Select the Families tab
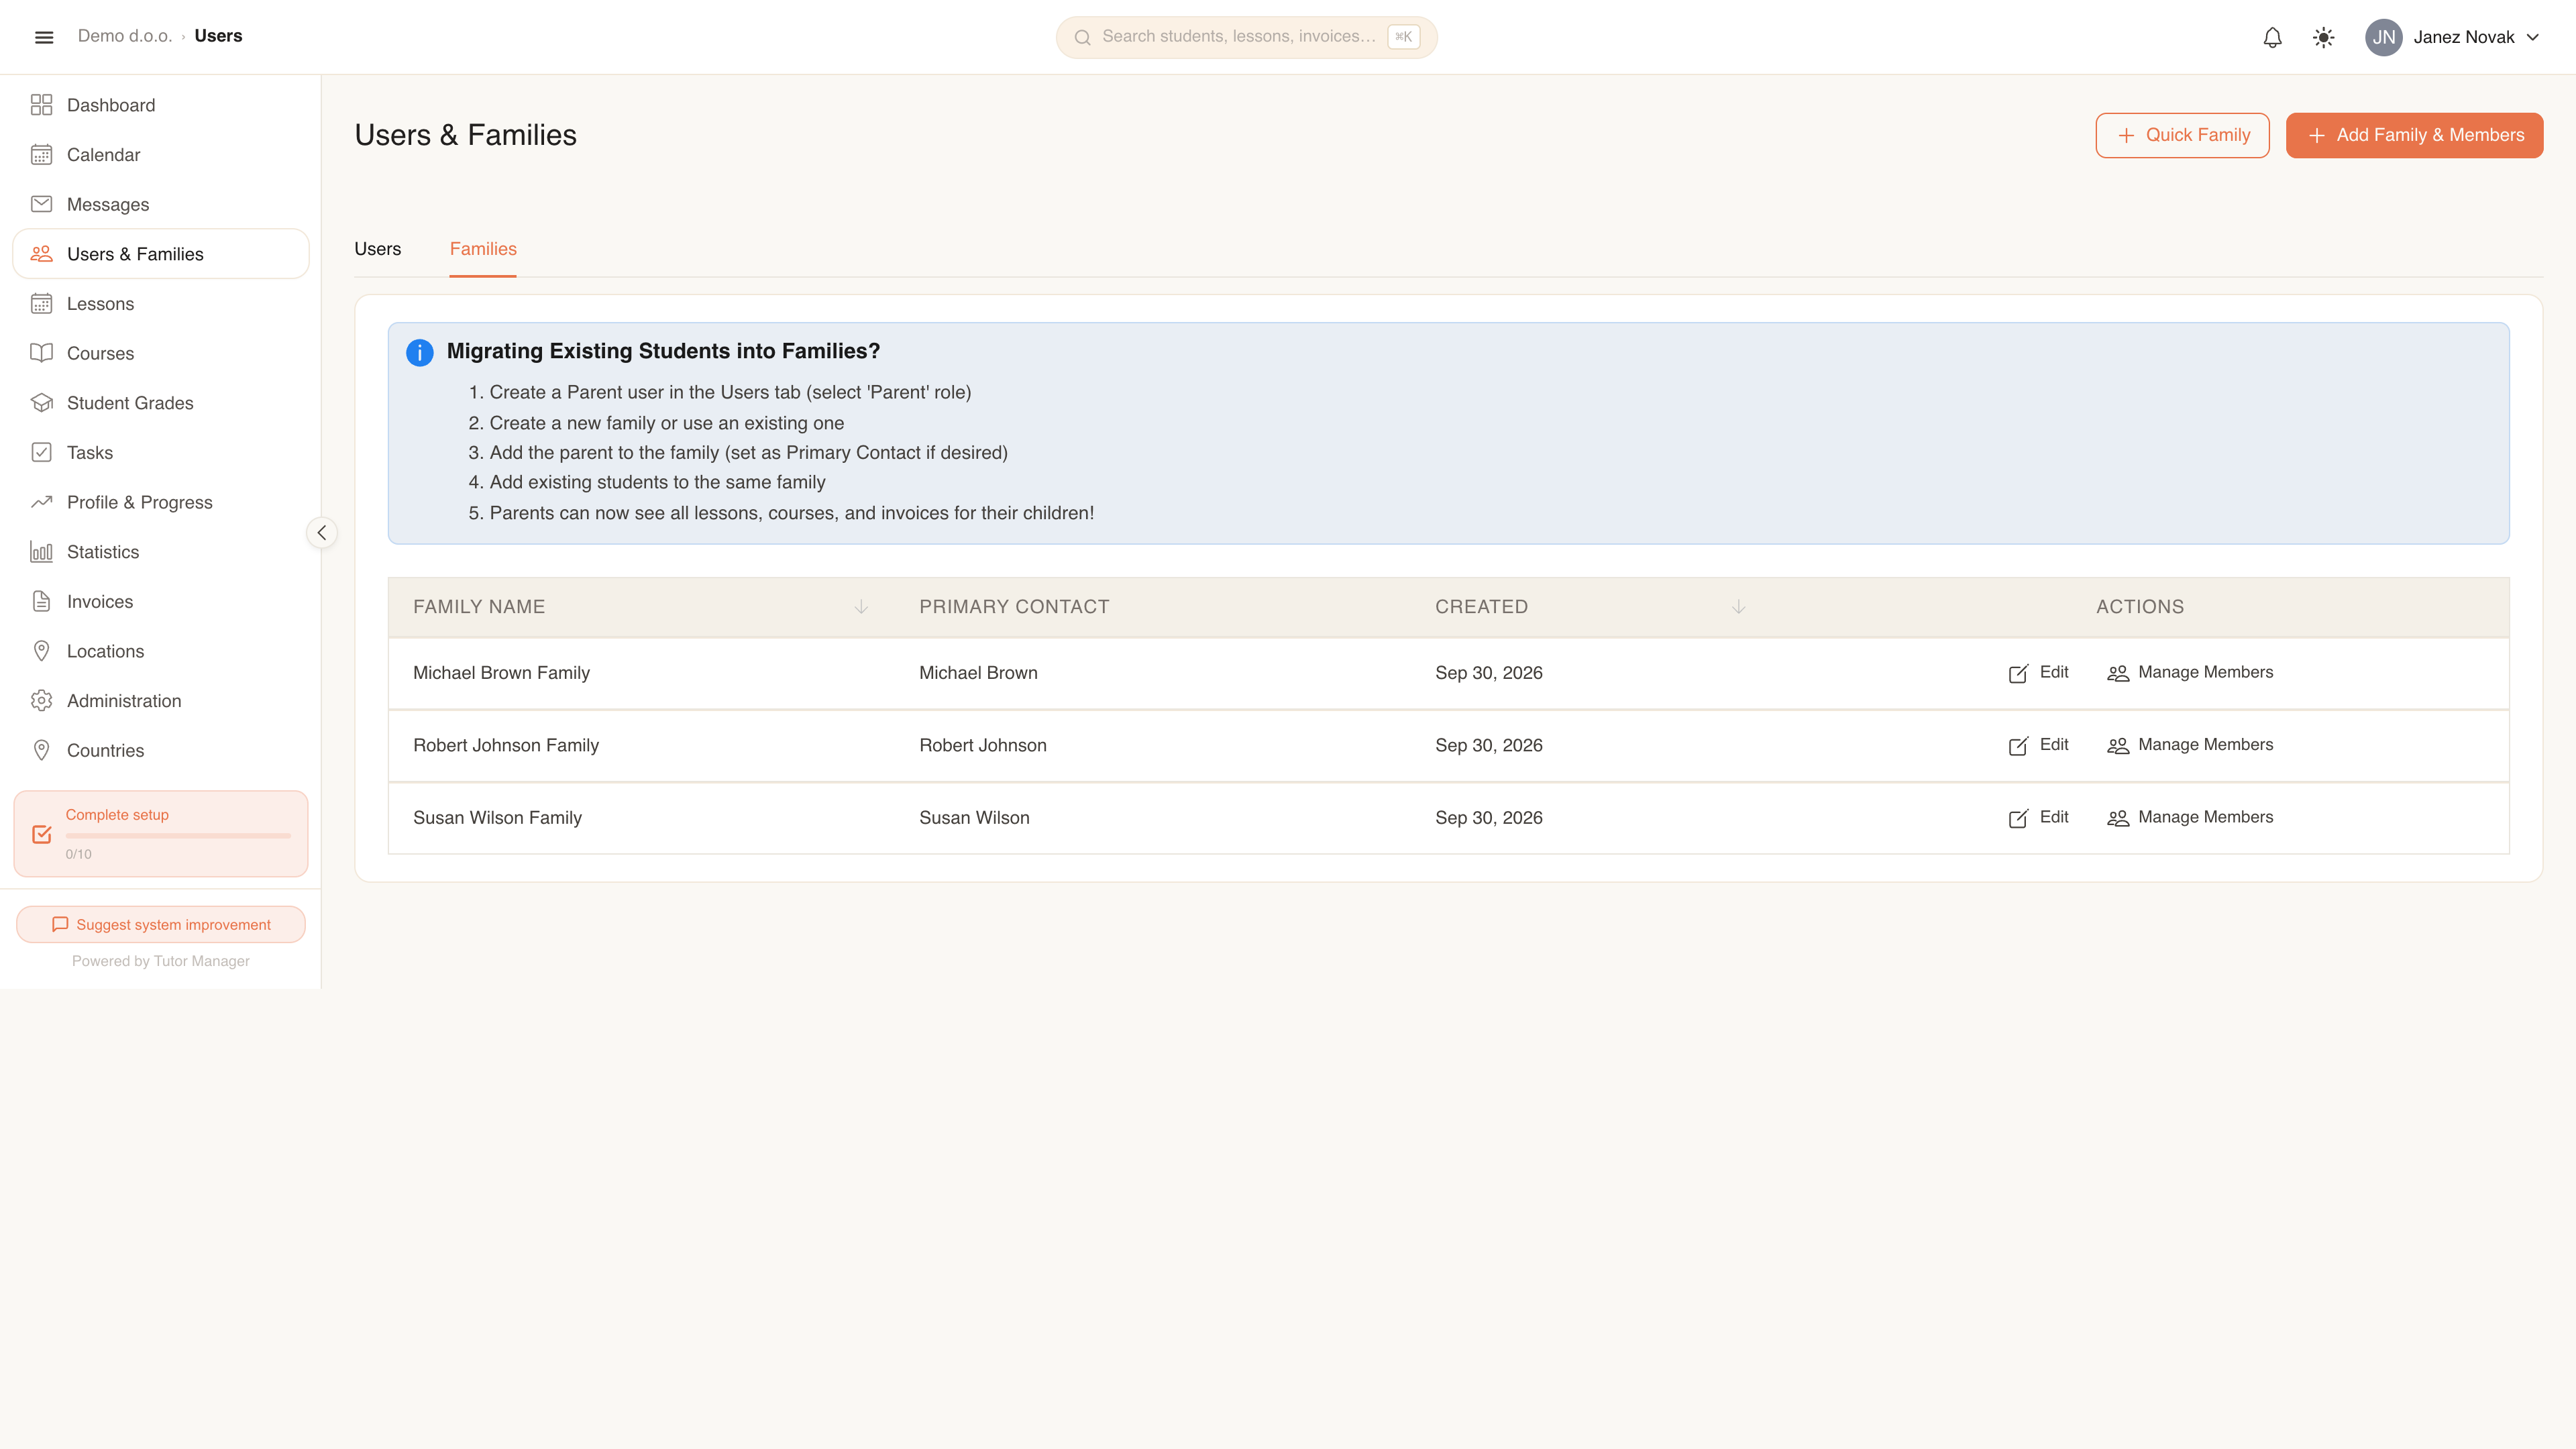 coord(483,249)
